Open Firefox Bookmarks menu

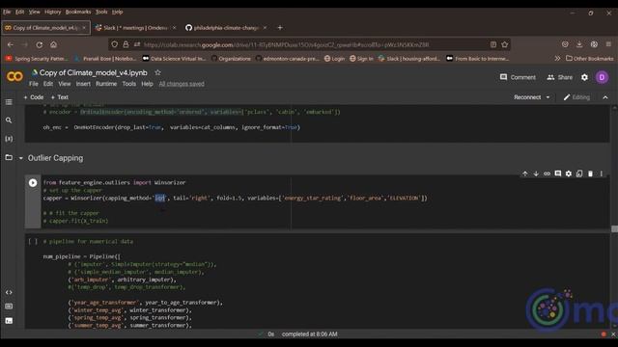tap(78, 12)
